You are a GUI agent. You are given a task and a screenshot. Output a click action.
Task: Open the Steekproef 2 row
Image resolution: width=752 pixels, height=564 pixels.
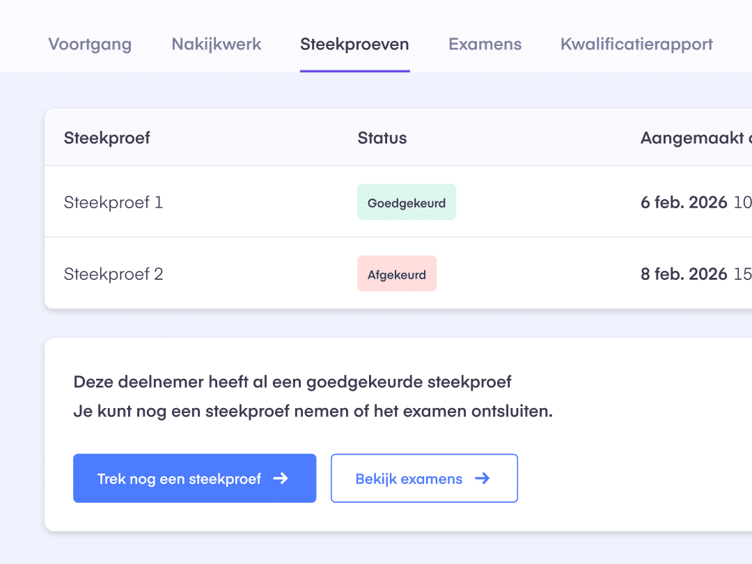click(x=113, y=274)
